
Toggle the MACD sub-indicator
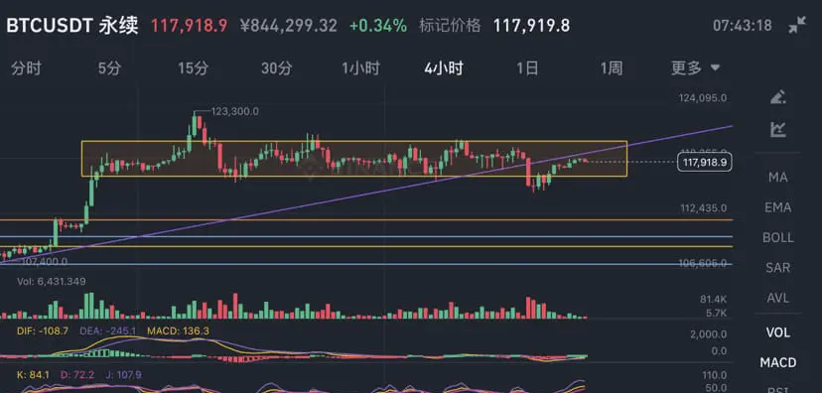(778, 362)
